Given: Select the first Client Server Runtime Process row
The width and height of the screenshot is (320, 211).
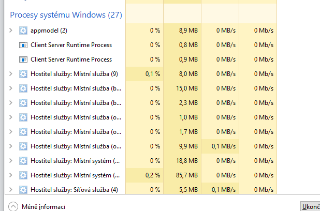Looking at the screenshot, I should (x=71, y=45).
